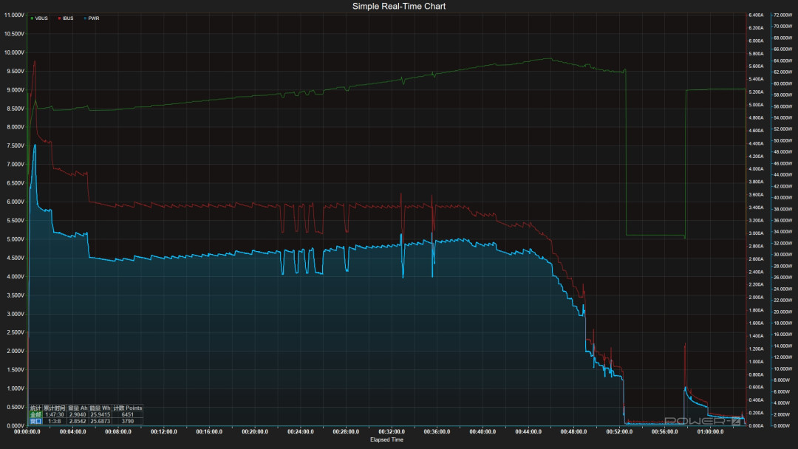Click the 30.000W power axis label

pyautogui.click(x=782, y=255)
